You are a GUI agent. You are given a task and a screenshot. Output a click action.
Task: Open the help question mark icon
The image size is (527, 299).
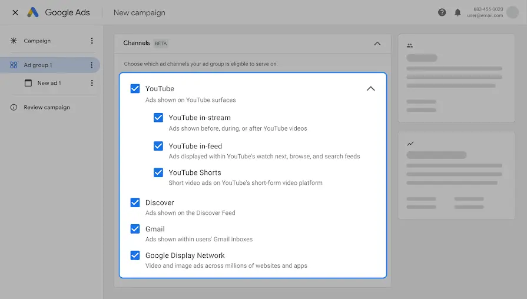[442, 12]
